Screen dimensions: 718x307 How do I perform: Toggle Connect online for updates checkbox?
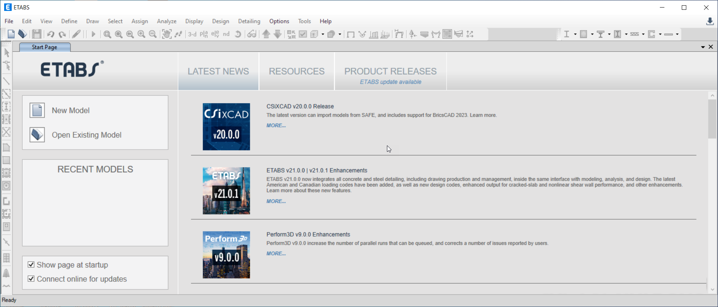(x=31, y=279)
